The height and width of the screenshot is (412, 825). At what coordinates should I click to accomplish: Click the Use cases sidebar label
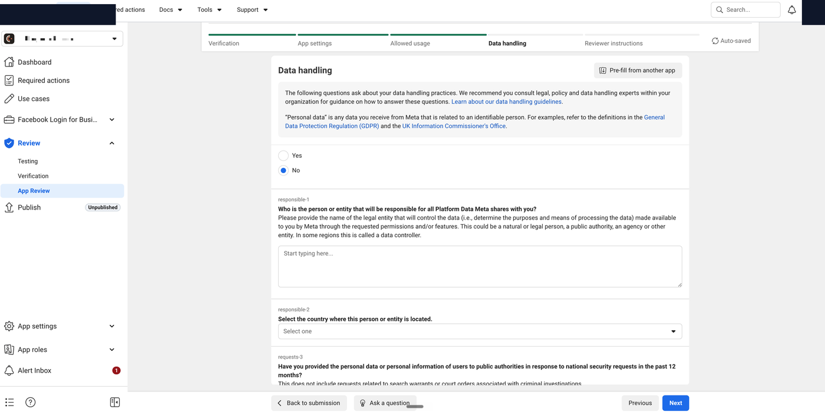pos(34,99)
